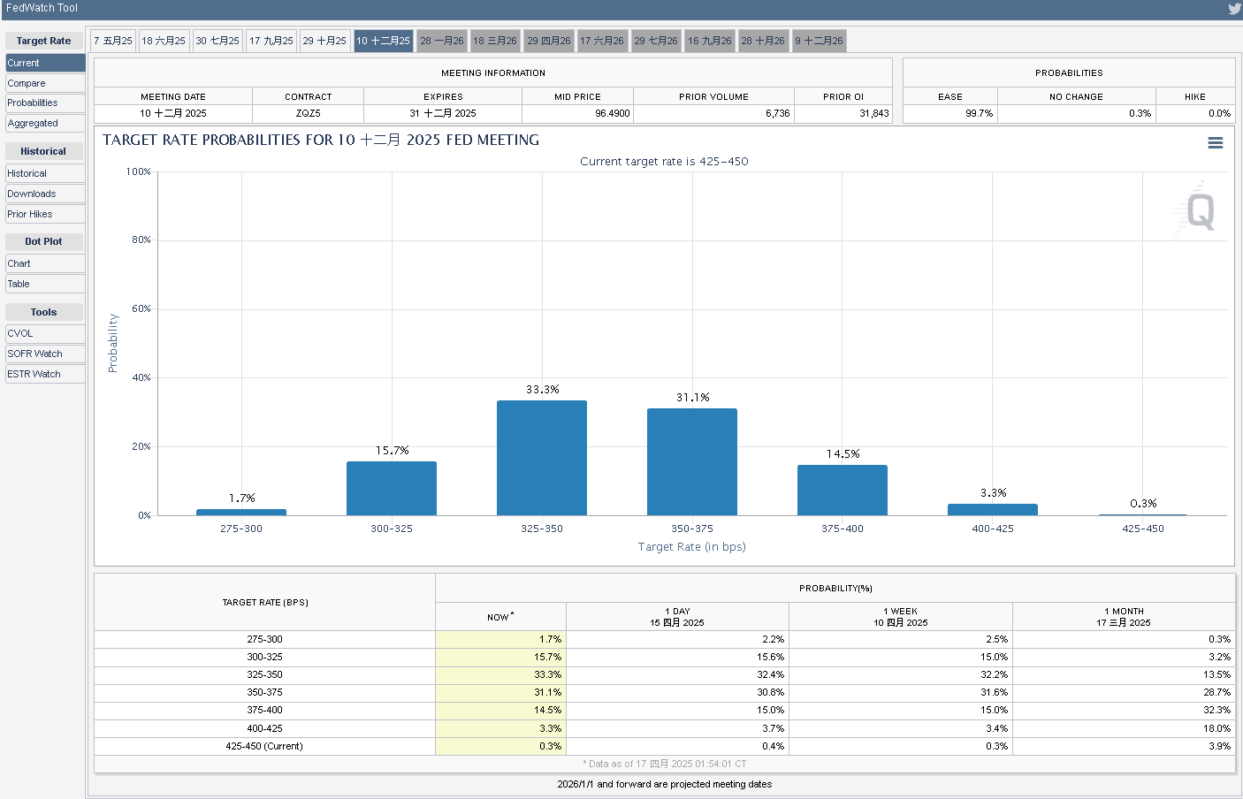Open the Probabilities sidebar item

point(45,103)
